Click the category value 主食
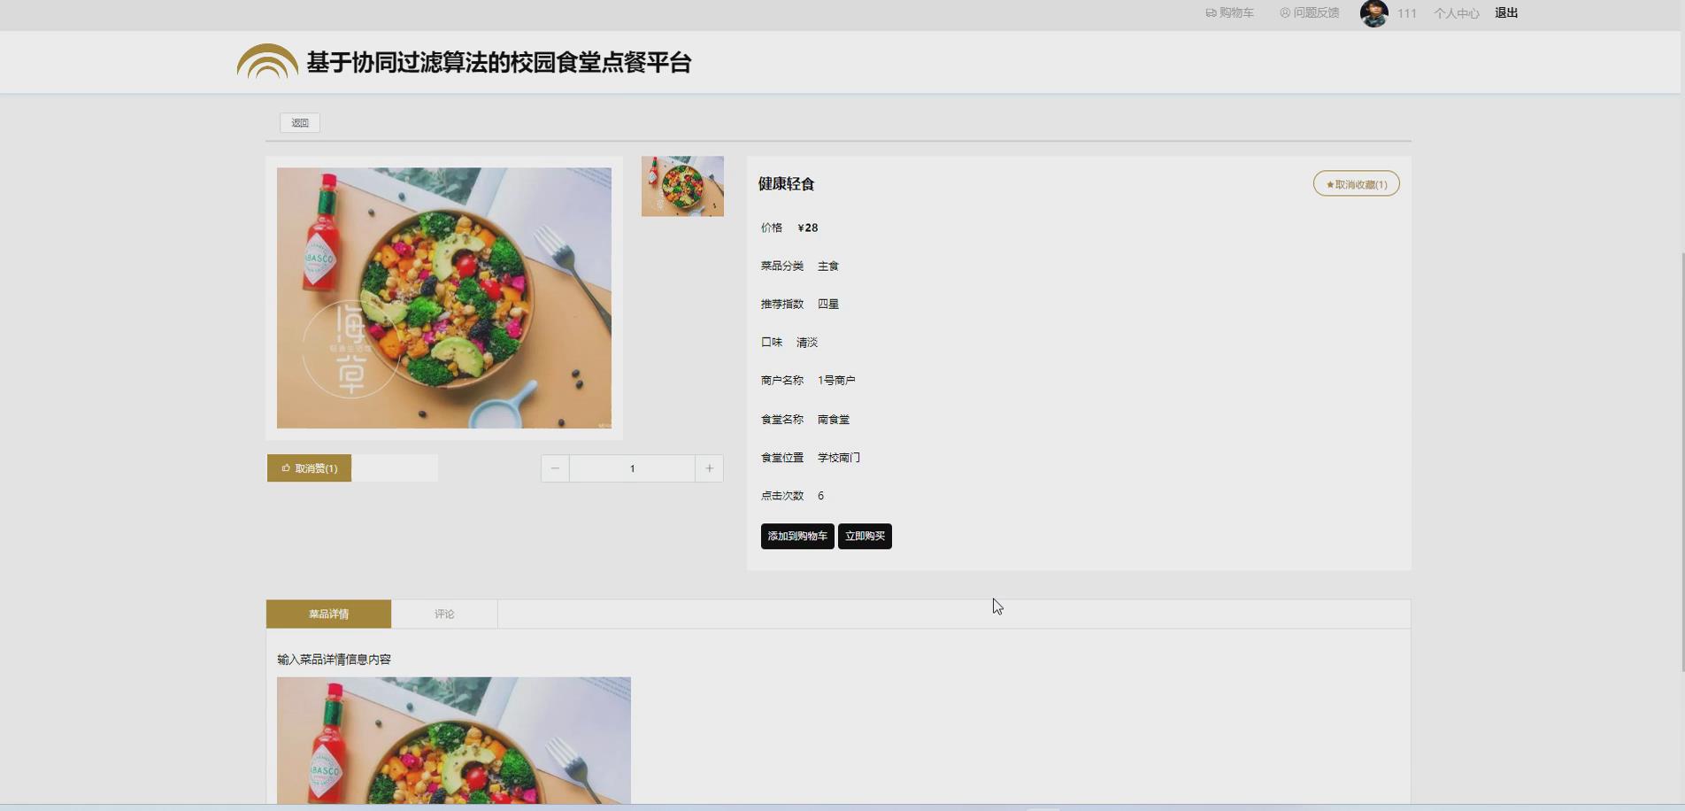The width and height of the screenshot is (1685, 811). pos(828,266)
